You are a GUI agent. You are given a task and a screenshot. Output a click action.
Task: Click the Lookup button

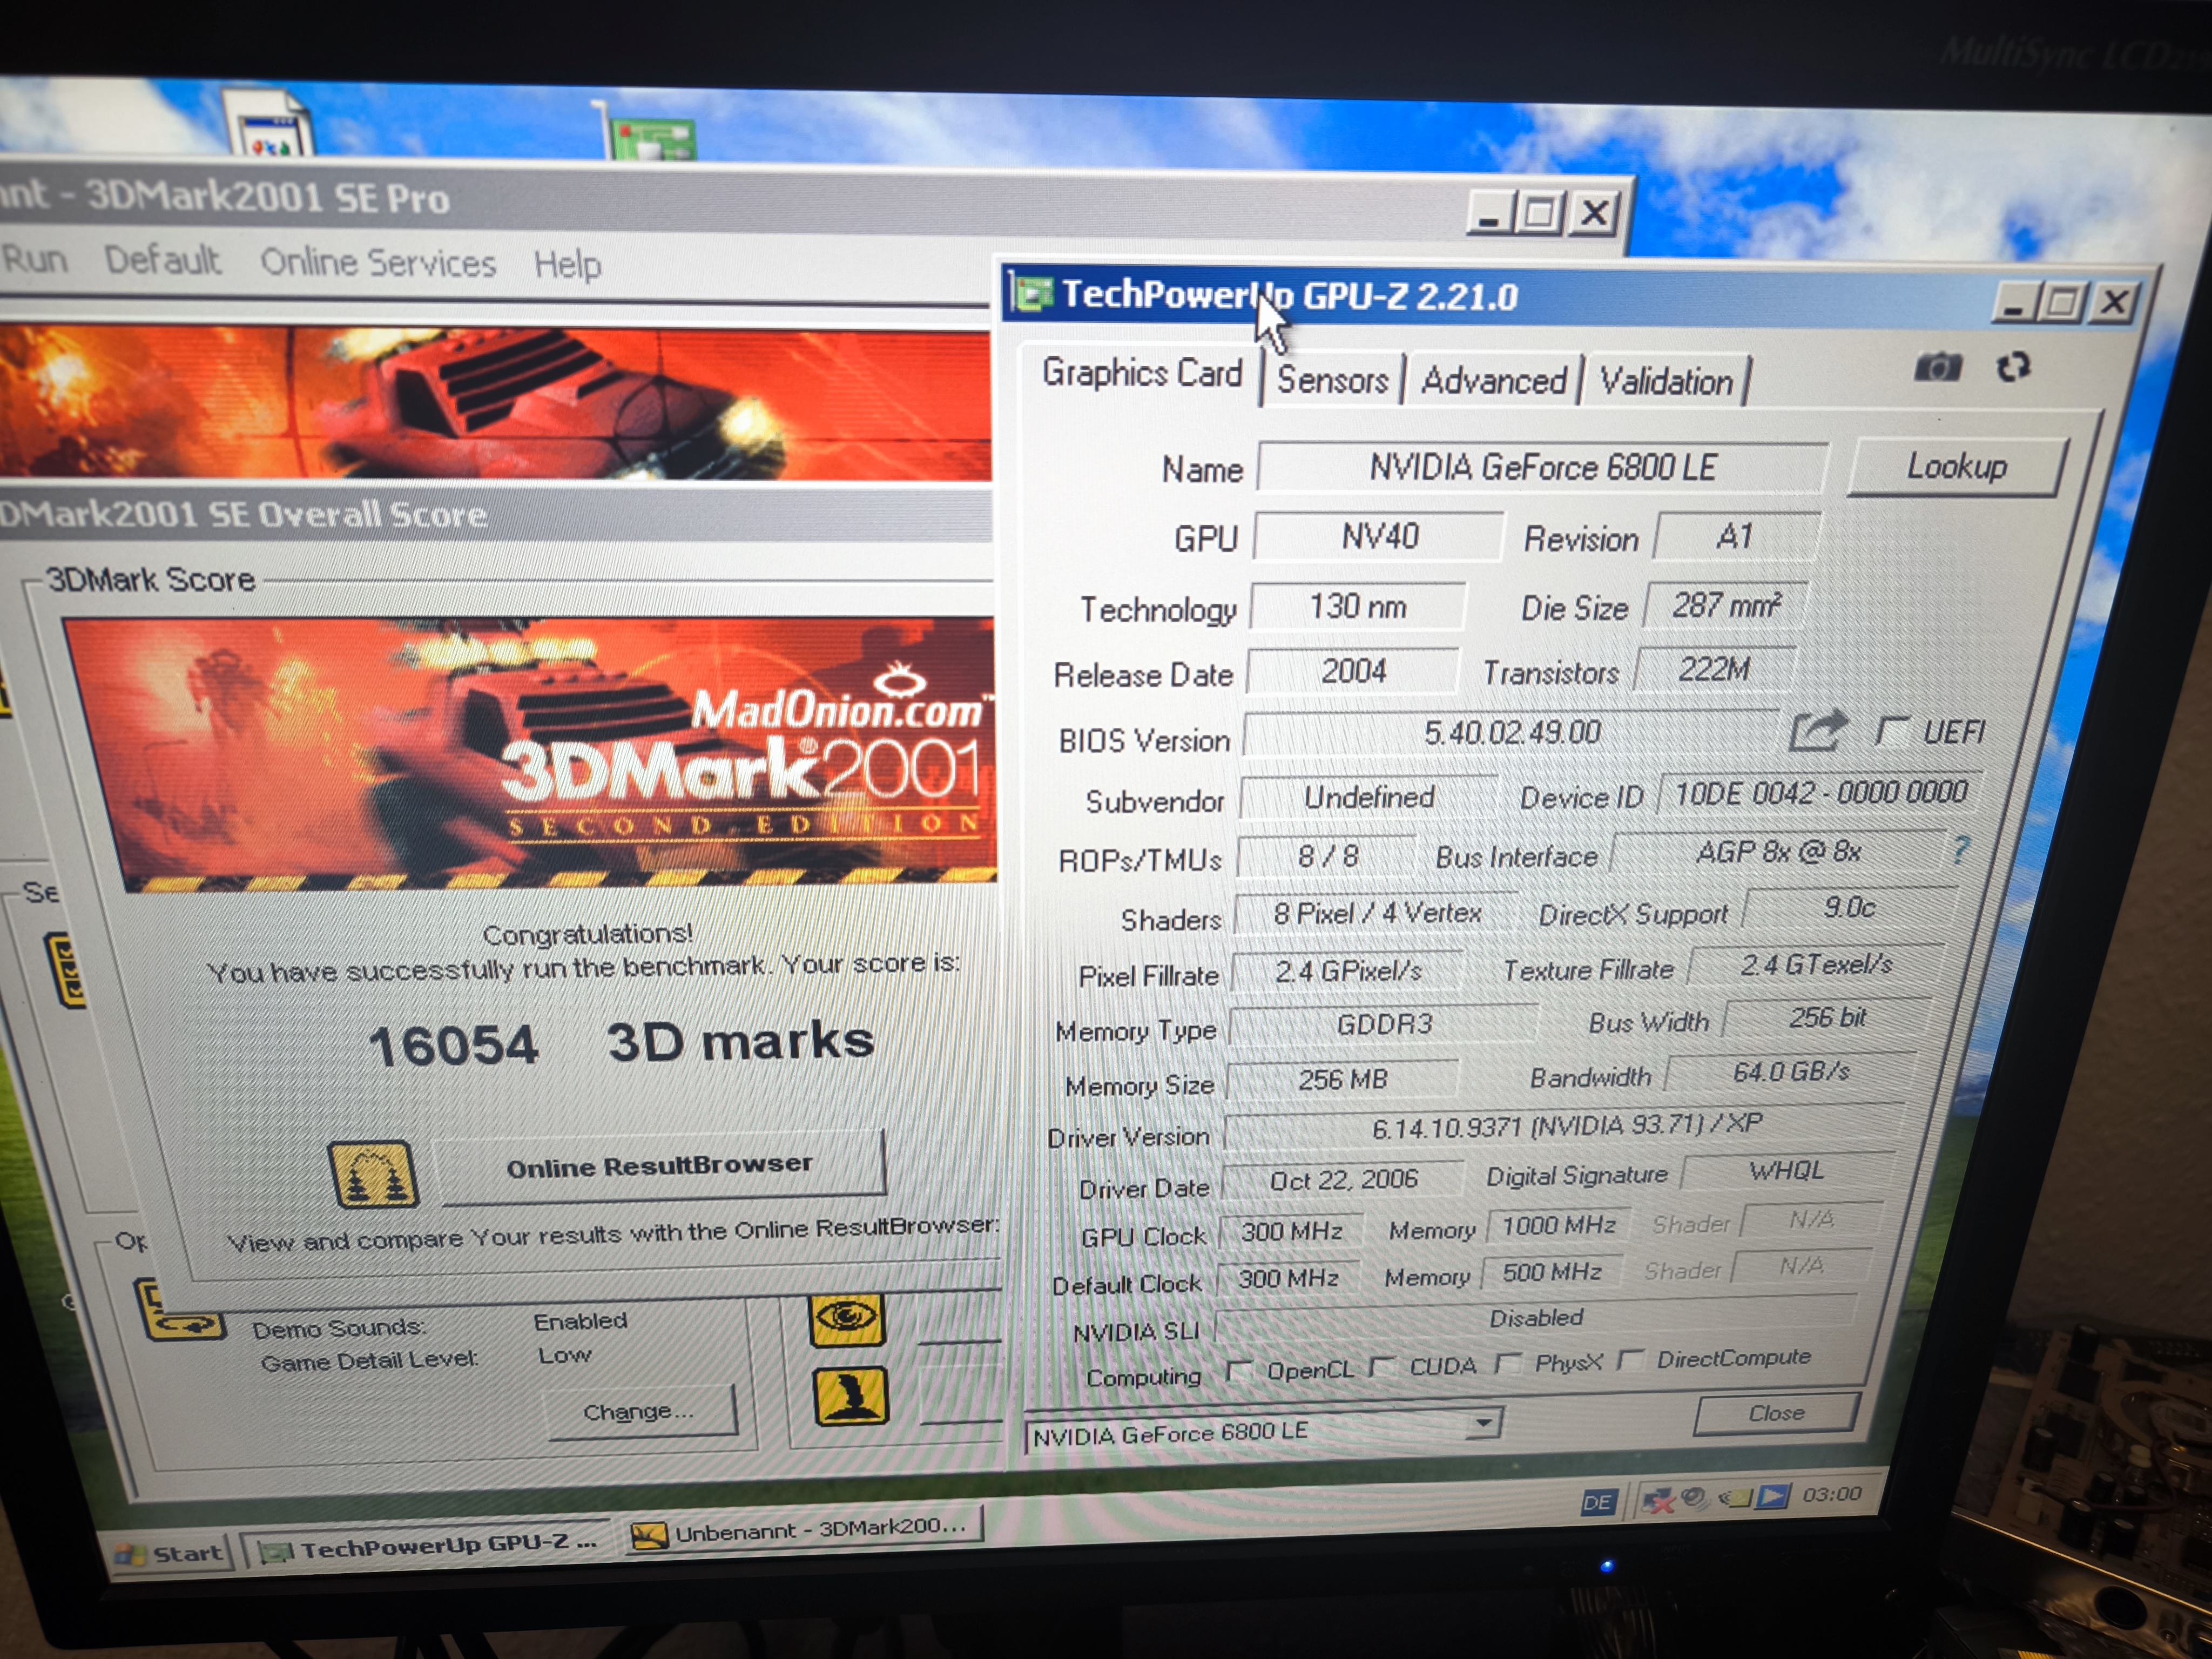click(1956, 467)
